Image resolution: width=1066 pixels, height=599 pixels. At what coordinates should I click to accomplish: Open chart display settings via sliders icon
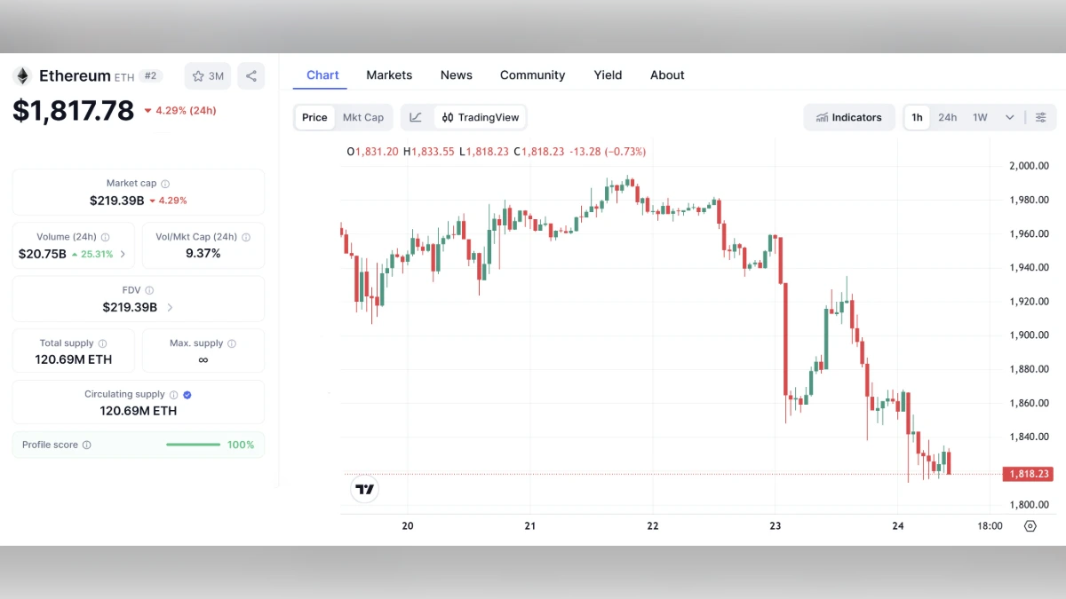[1039, 116]
